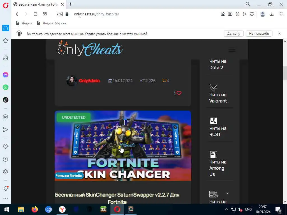The image size is (287, 215).
Task: Click the Да, хочу button
Action: (x=233, y=34)
